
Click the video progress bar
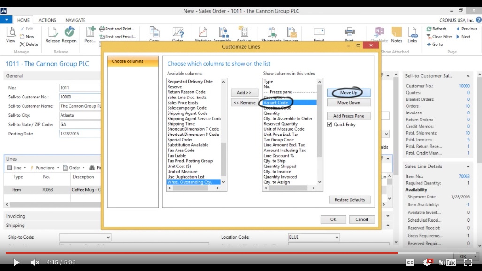coord(241,253)
